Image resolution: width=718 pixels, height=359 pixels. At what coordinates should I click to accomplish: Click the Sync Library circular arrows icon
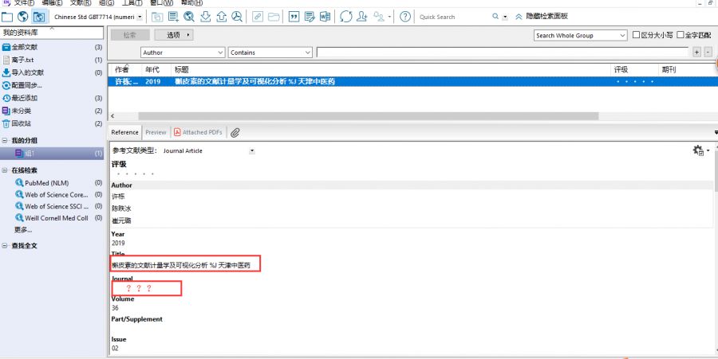pyautogui.click(x=345, y=17)
